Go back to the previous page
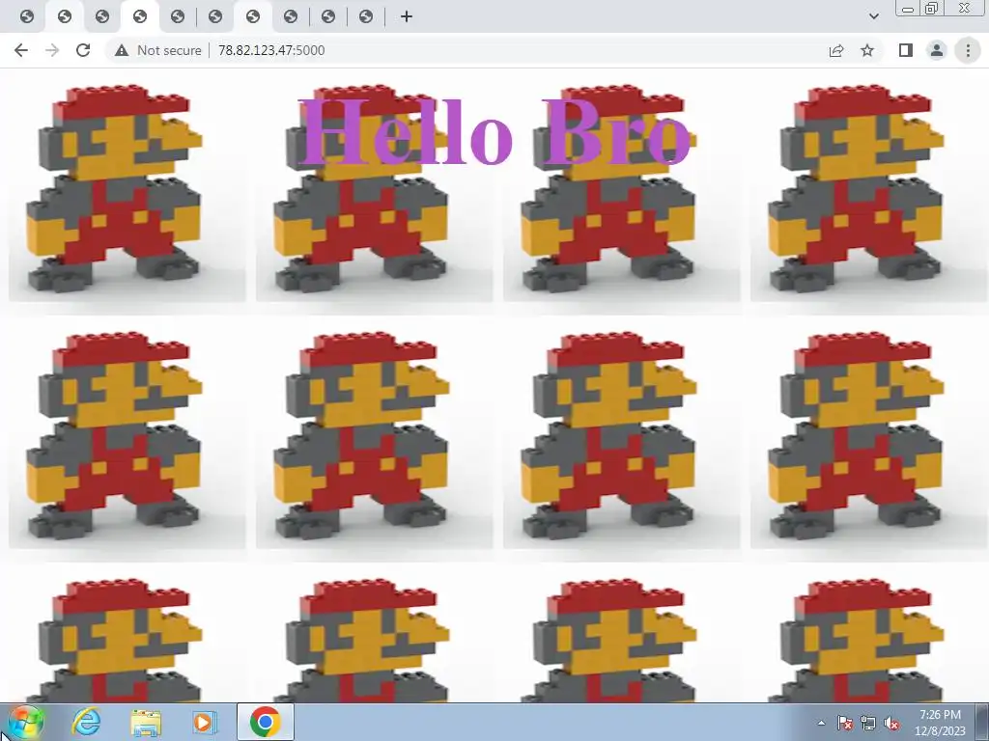Screen dimensions: 989x741 pyautogui.click(x=21, y=50)
